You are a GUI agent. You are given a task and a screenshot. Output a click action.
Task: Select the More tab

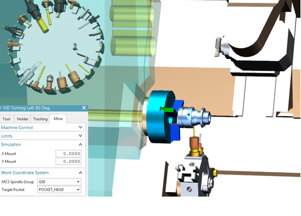(58, 119)
